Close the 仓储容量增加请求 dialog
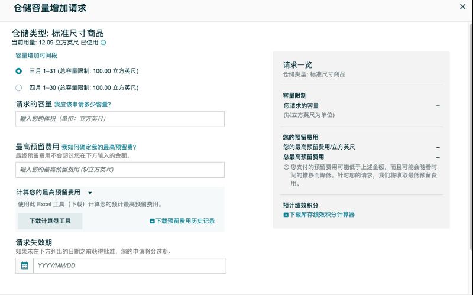The image size is (473, 295). [462, 7]
